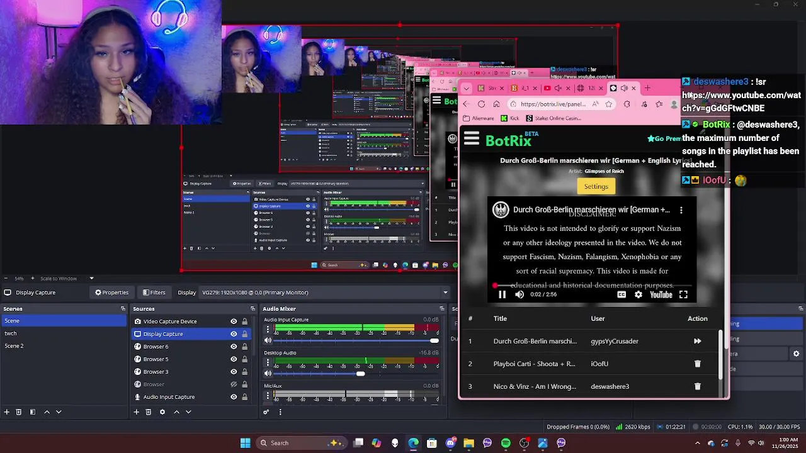Click the Properties button
The width and height of the screenshot is (806, 453).
coord(111,293)
